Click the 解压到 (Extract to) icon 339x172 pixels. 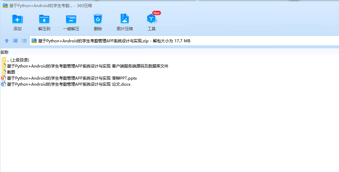44,19
